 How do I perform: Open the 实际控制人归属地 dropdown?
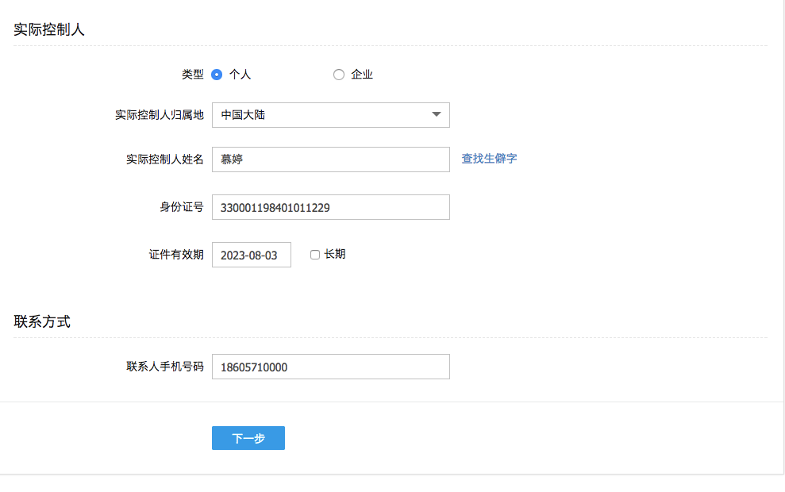pyautogui.click(x=331, y=115)
